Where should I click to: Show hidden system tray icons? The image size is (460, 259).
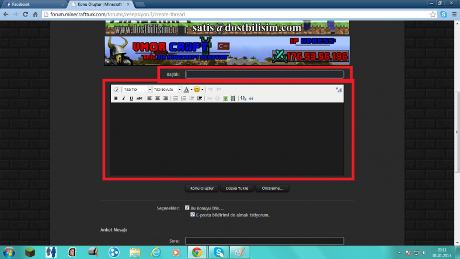point(399,253)
